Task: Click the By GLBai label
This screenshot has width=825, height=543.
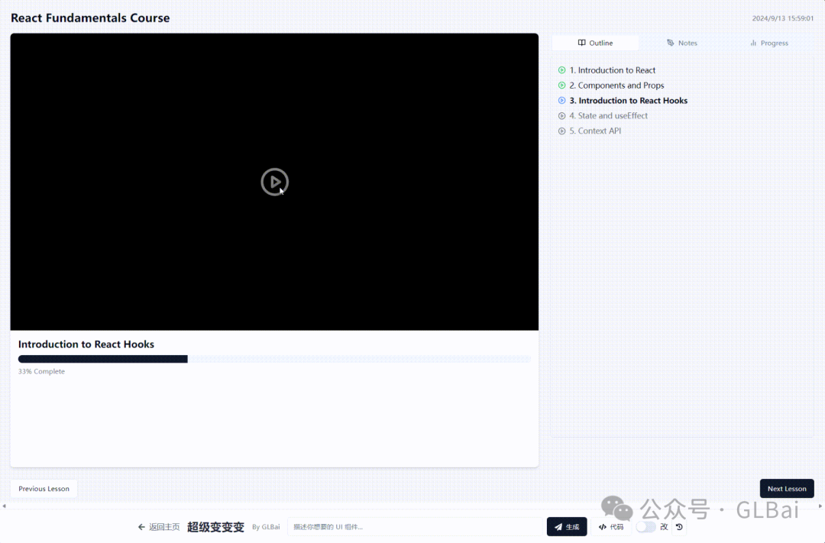Action: [x=266, y=527]
